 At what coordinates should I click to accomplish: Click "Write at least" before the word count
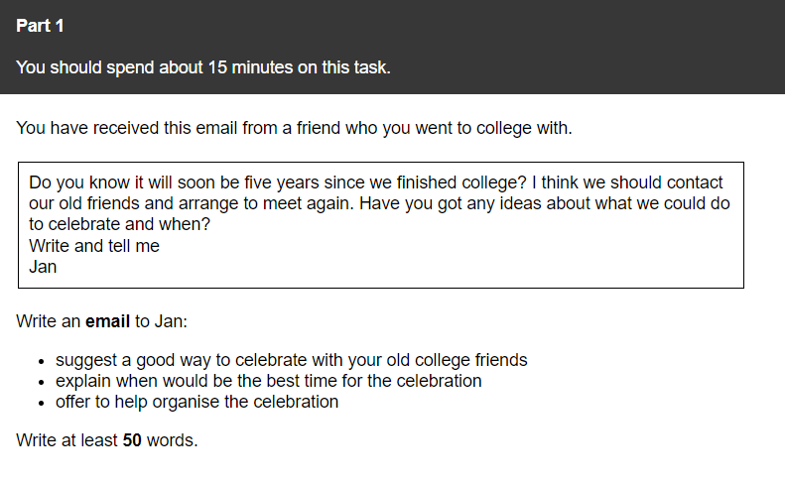[x=66, y=440]
